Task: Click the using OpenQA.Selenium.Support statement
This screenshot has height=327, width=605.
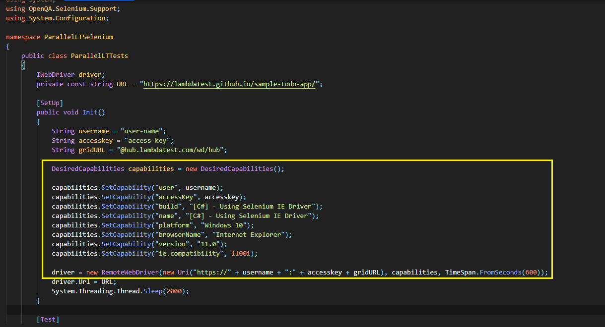Action: coord(62,8)
